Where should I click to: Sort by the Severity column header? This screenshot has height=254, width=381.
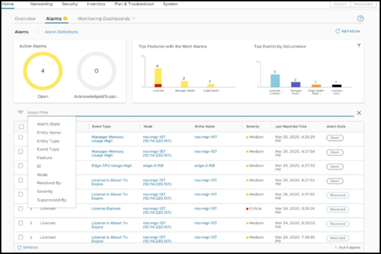[253, 126]
